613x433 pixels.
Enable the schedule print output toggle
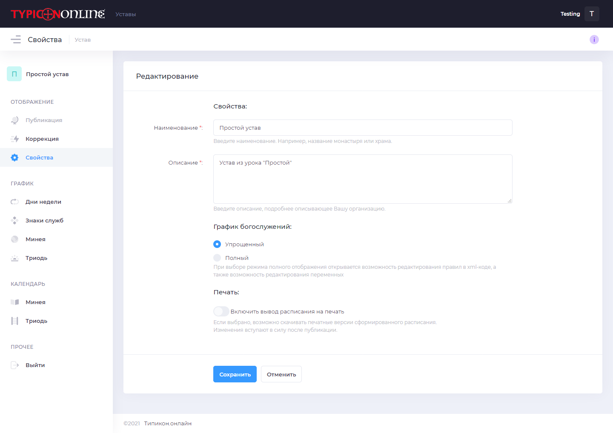pos(221,311)
